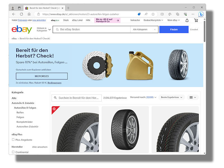Screen dimensions: 224x168
Task: Tick the Continental manufacturer checkbox
Action: tap(13, 152)
